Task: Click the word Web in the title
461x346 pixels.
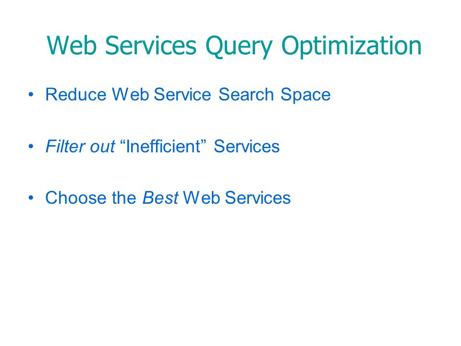Action: (x=72, y=46)
